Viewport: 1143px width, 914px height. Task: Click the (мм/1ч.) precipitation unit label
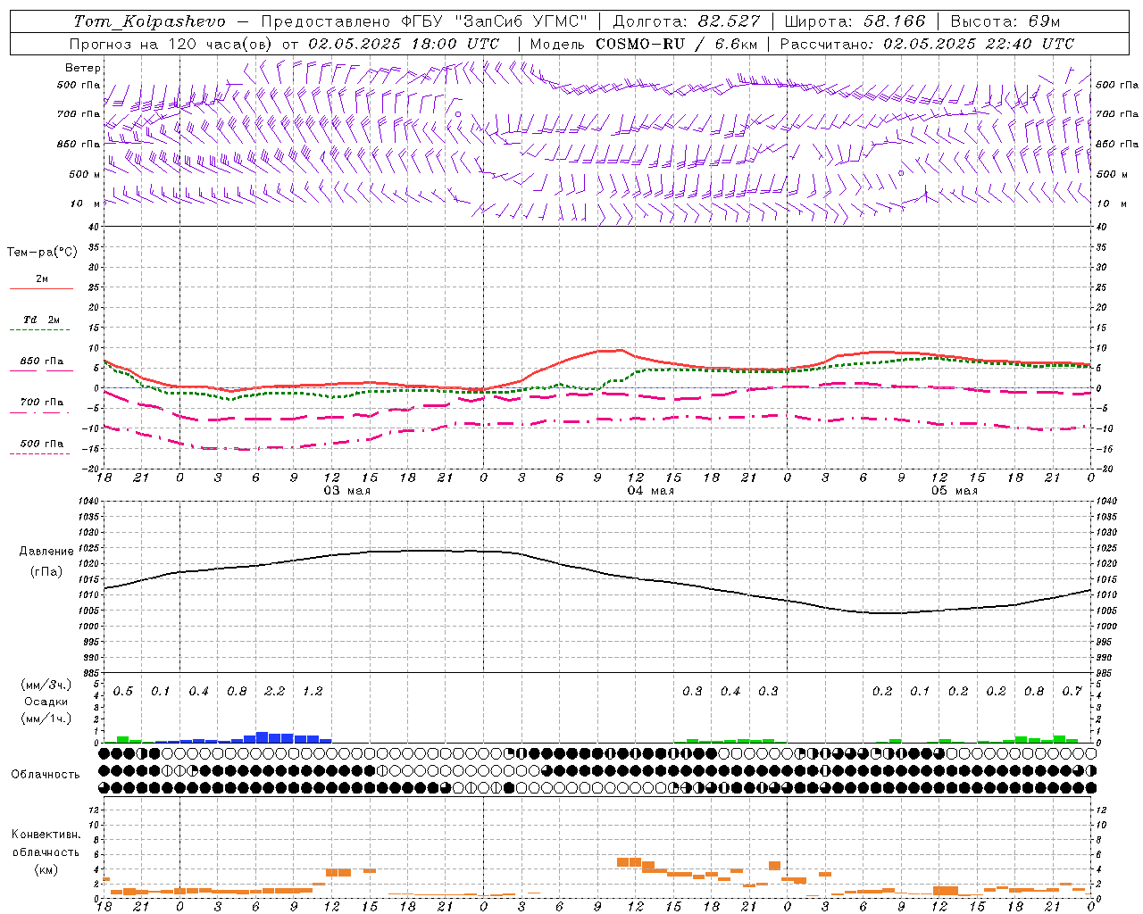click(x=46, y=719)
